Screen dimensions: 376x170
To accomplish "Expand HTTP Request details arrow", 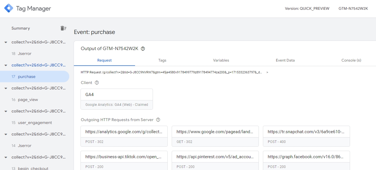I will tap(267, 72).
